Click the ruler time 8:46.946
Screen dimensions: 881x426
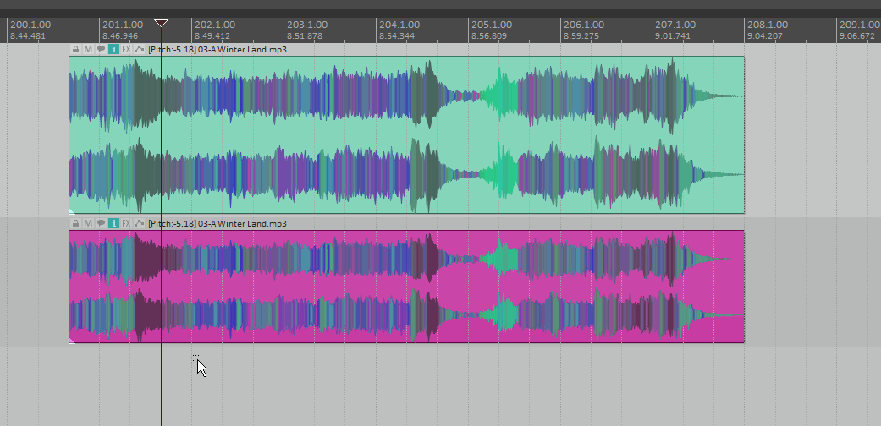(x=120, y=35)
